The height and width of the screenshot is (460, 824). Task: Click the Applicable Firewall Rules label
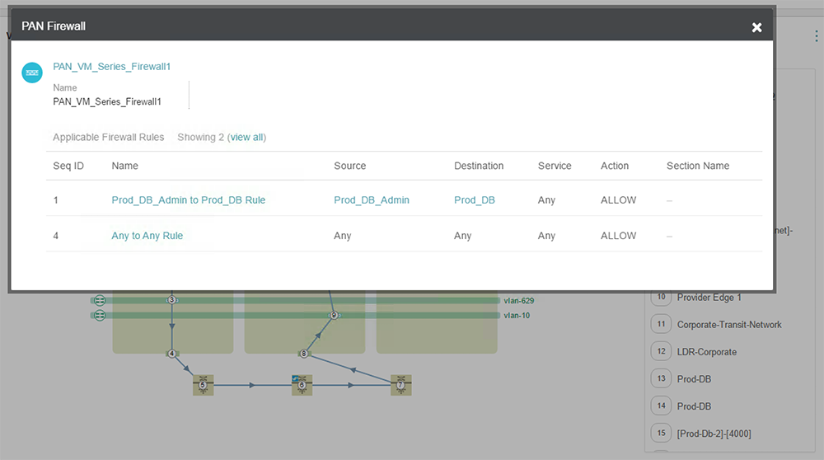[108, 137]
